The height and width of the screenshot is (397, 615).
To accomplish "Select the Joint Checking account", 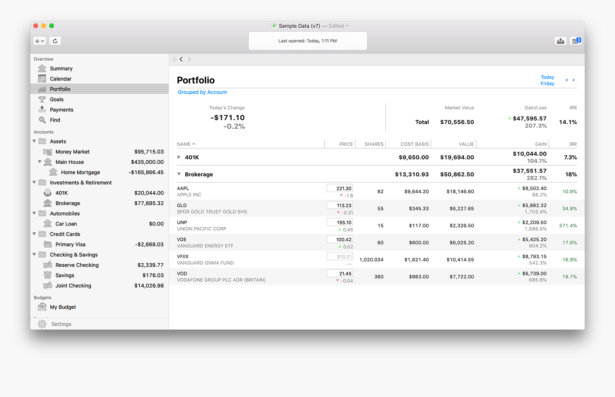I will click(x=99, y=286).
